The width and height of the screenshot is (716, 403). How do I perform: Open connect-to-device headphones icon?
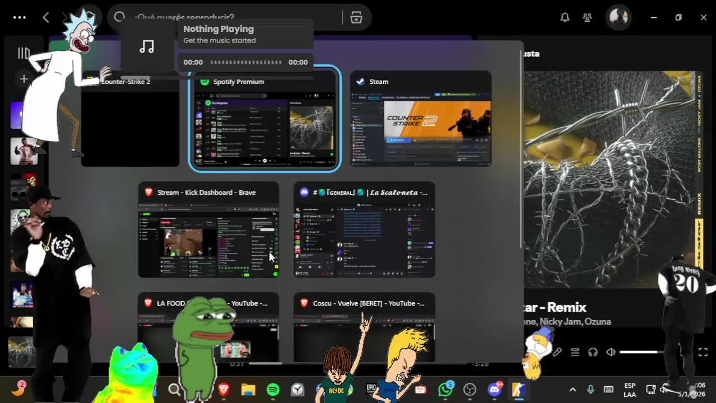point(593,352)
